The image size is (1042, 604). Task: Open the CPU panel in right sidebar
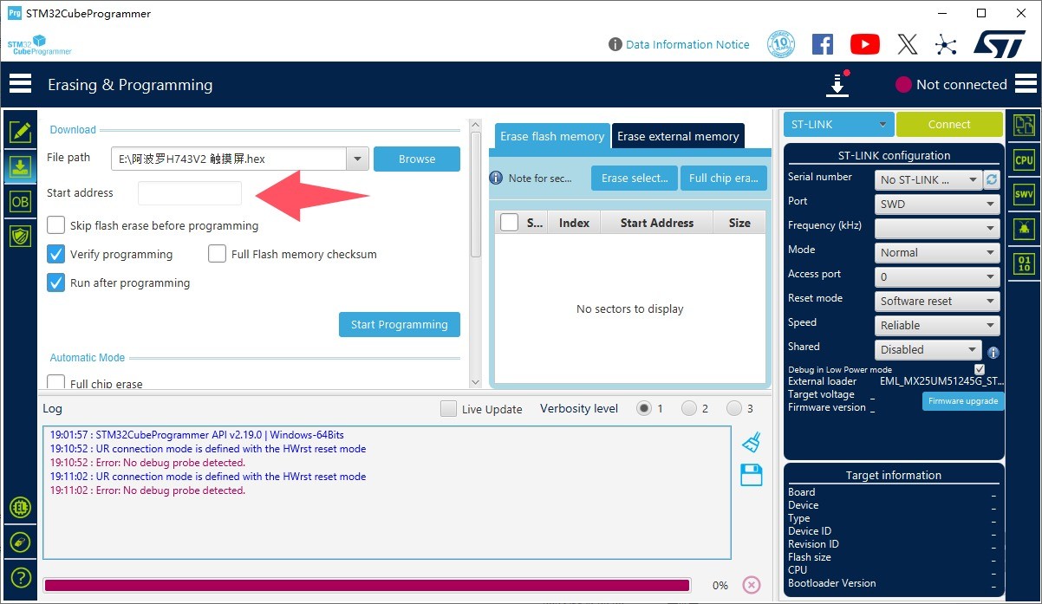(1024, 160)
